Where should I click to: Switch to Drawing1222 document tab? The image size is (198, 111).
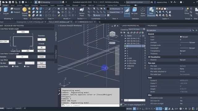(x=30, y=22)
